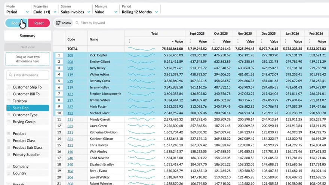Select the Product Class dimension
Screen dimensions: 329x185
point(28,141)
